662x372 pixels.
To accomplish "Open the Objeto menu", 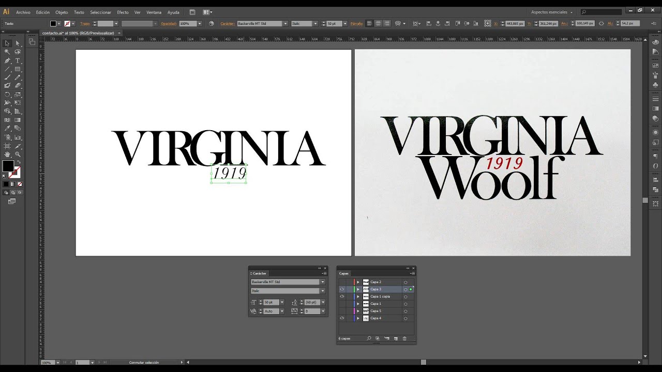I will click(62, 12).
